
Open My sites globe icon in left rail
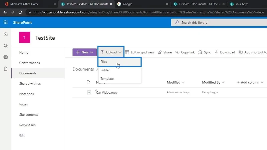click(x=6, y=46)
